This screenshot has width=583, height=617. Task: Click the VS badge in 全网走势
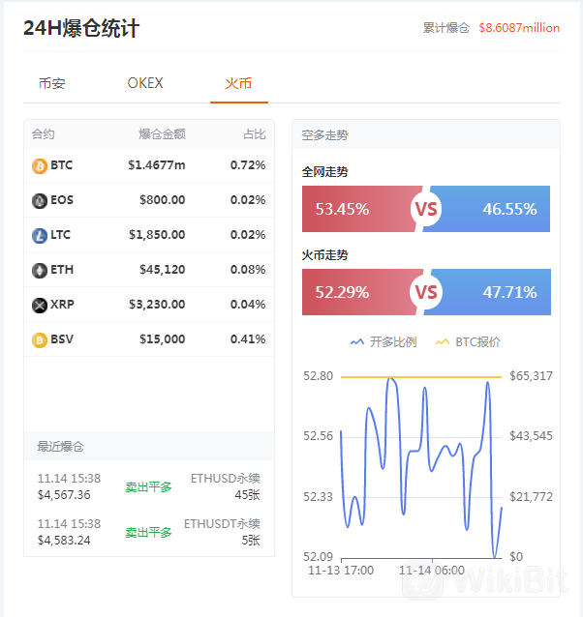point(426,209)
